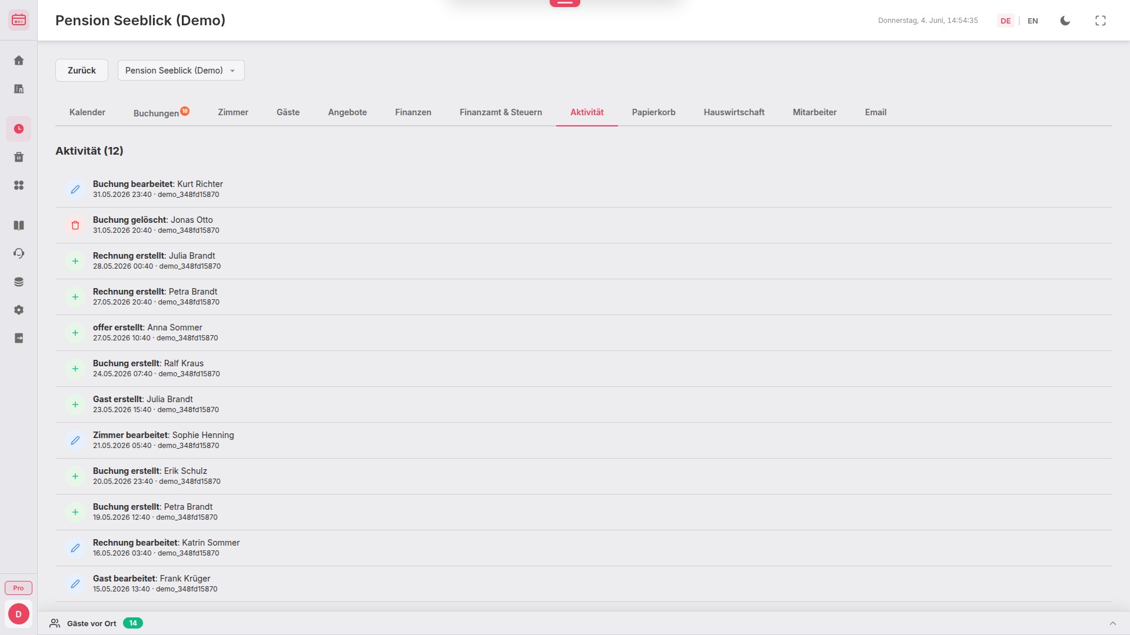The image size is (1130, 635).
Task: Click the Zurück button
Action: pos(82,71)
